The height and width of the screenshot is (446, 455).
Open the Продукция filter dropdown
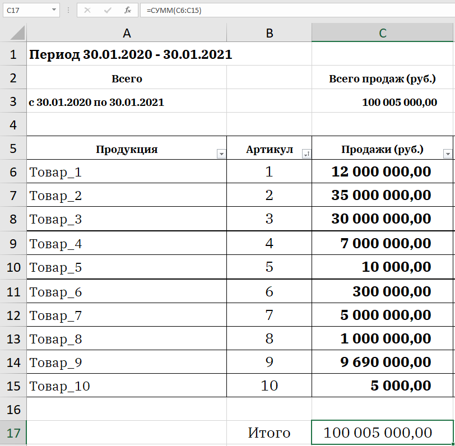(221, 154)
